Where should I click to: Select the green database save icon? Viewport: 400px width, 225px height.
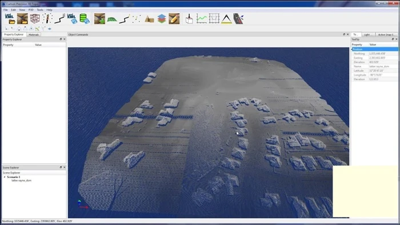coord(85,19)
